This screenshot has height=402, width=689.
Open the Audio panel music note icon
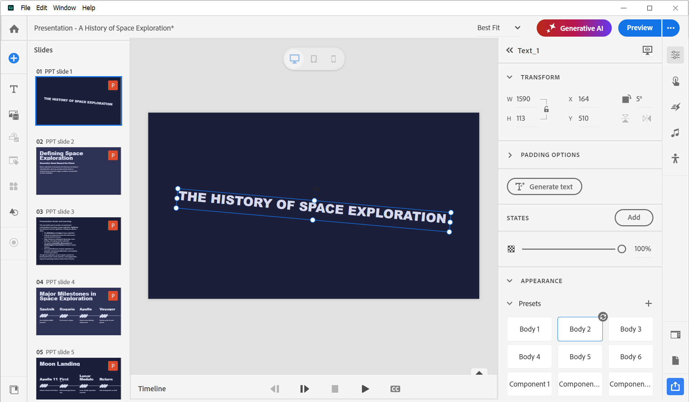(x=675, y=133)
